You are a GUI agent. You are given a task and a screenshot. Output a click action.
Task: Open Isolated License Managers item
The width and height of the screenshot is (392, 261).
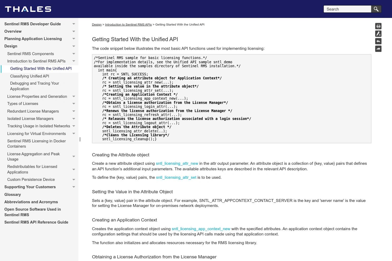pos(30,119)
